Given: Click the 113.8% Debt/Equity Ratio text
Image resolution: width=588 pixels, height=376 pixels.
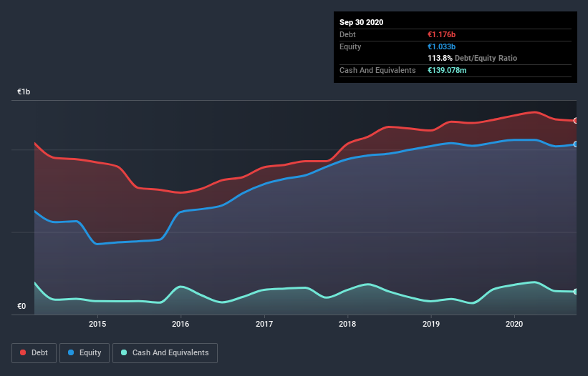Looking at the screenshot, I should (472, 58).
